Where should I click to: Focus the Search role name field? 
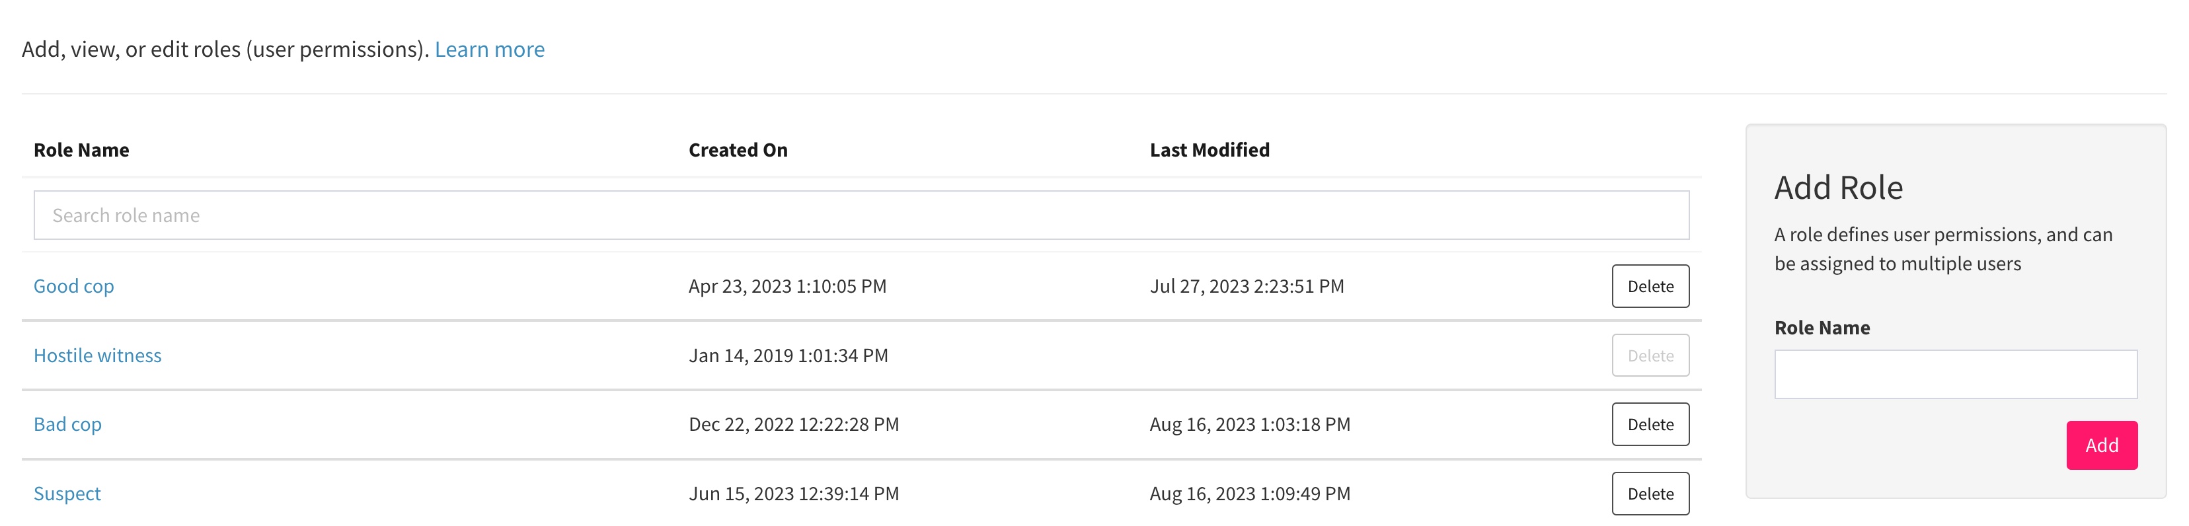click(x=861, y=215)
